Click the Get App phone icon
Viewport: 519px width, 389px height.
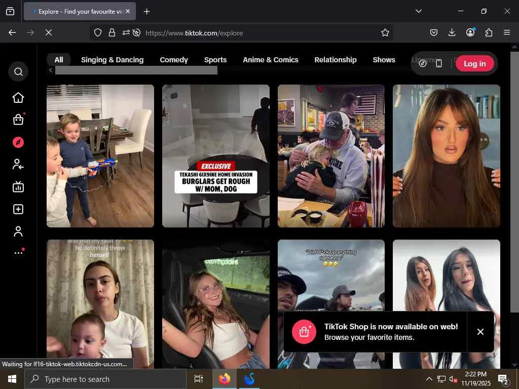[x=439, y=63]
